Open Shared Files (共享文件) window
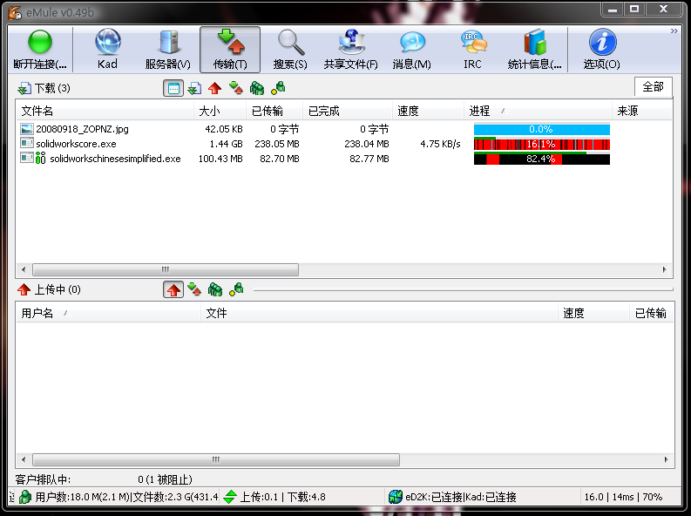This screenshot has height=516, width=691. [351, 50]
